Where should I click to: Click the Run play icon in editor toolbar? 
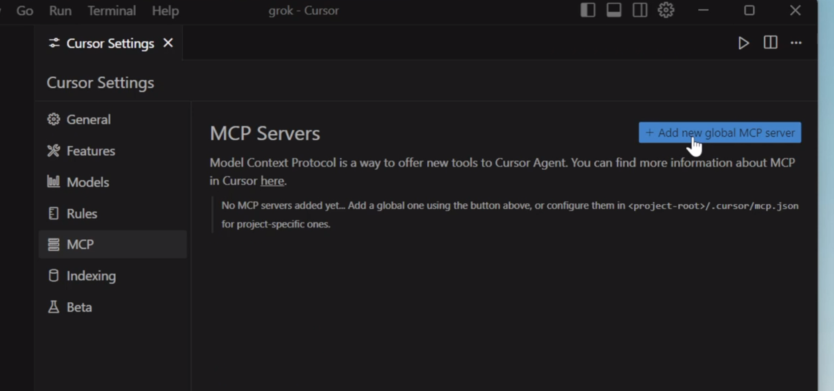(744, 43)
